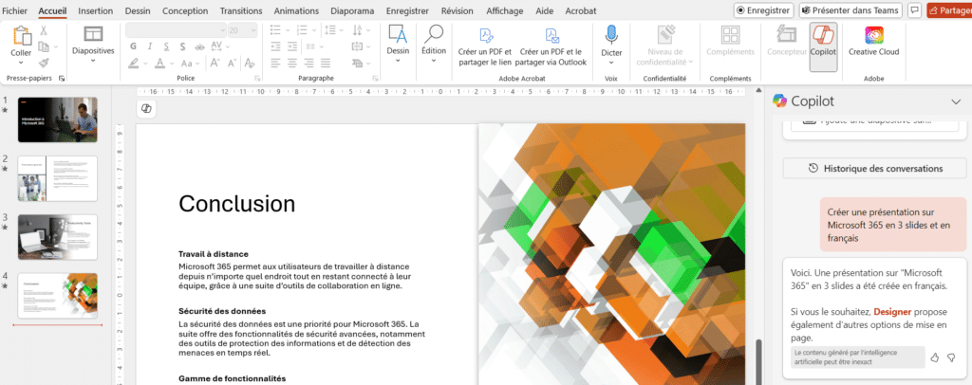Click Présenter dans Teams button
The height and width of the screenshot is (385, 972).
pyautogui.click(x=850, y=9)
